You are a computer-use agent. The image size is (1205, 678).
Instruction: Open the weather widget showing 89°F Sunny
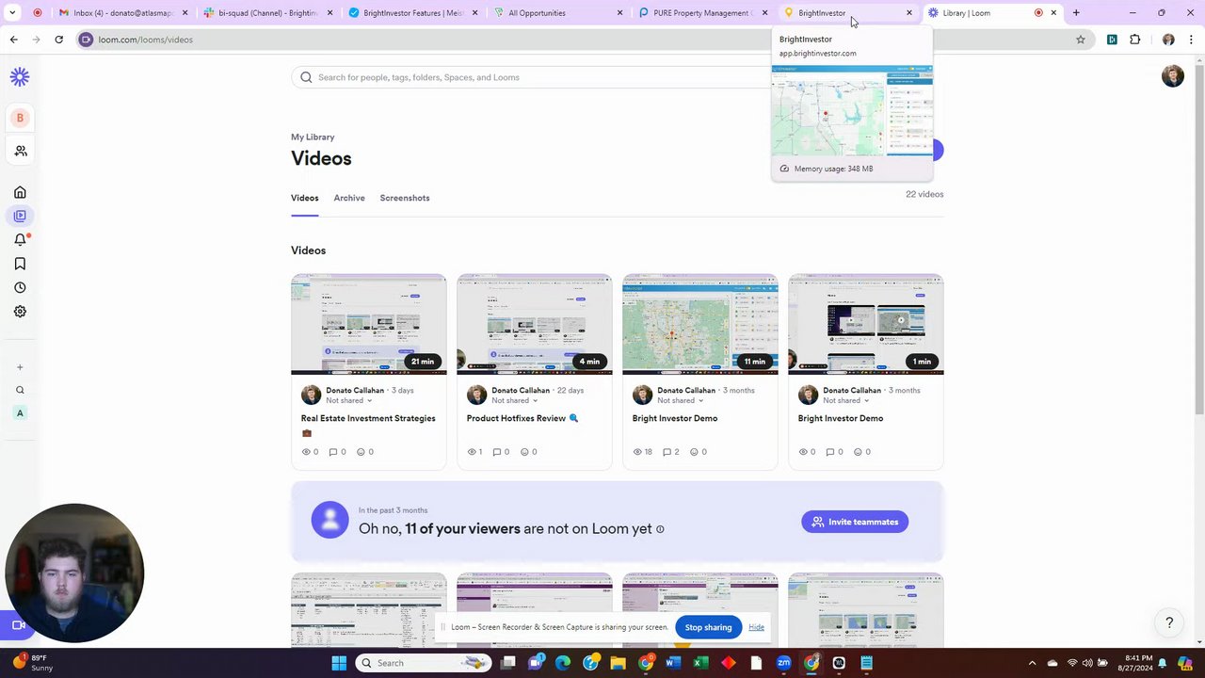click(x=34, y=663)
